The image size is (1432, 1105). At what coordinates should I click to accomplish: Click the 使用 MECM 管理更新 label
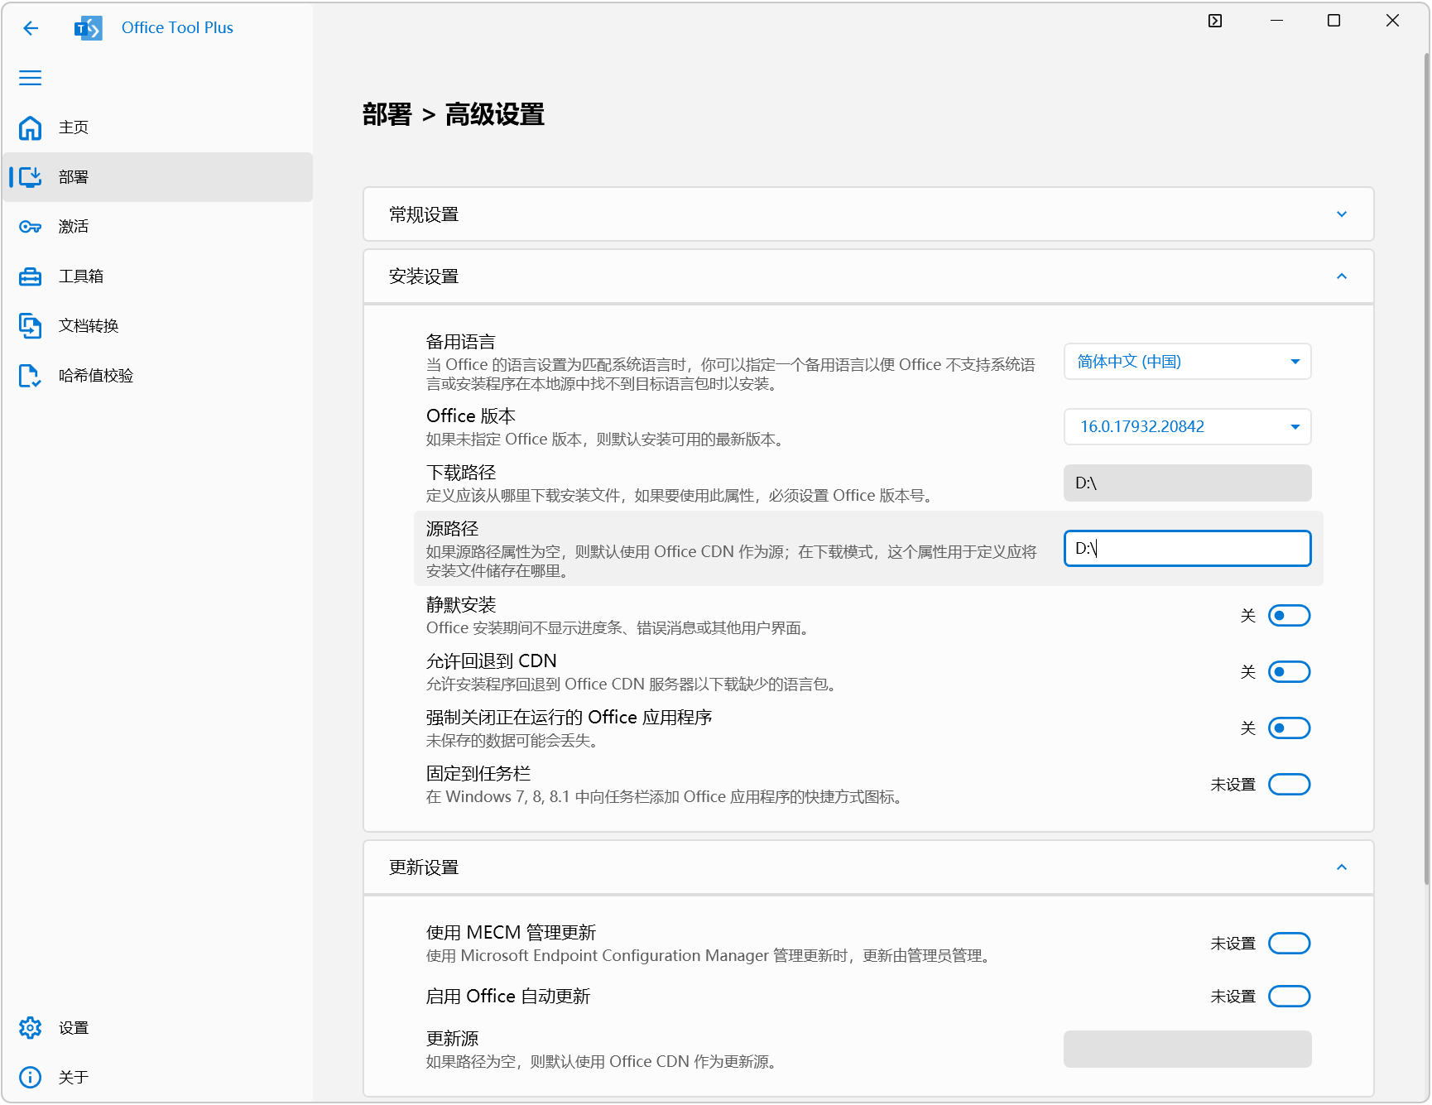512,933
